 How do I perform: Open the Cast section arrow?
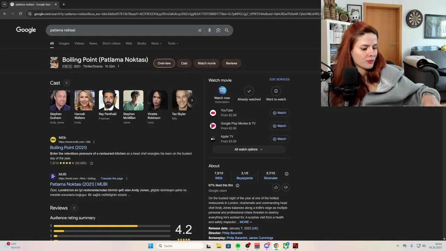67,83
